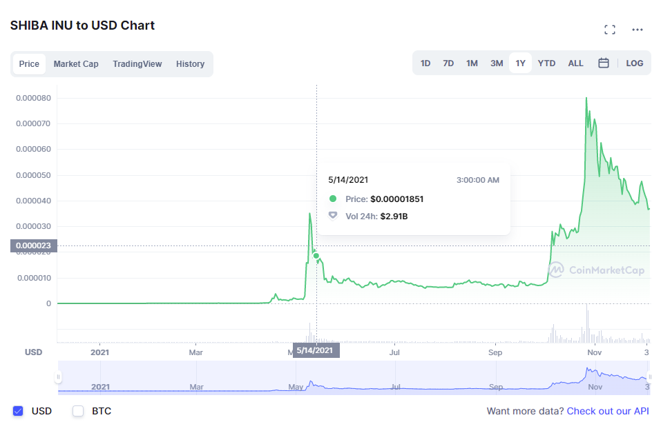Select the 3M time range
This screenshot has height=422, width=661.
click(497, 63)
